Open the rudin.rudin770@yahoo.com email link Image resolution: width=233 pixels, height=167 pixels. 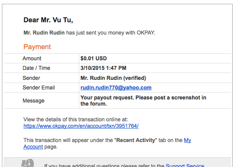(x=116, y=88)
